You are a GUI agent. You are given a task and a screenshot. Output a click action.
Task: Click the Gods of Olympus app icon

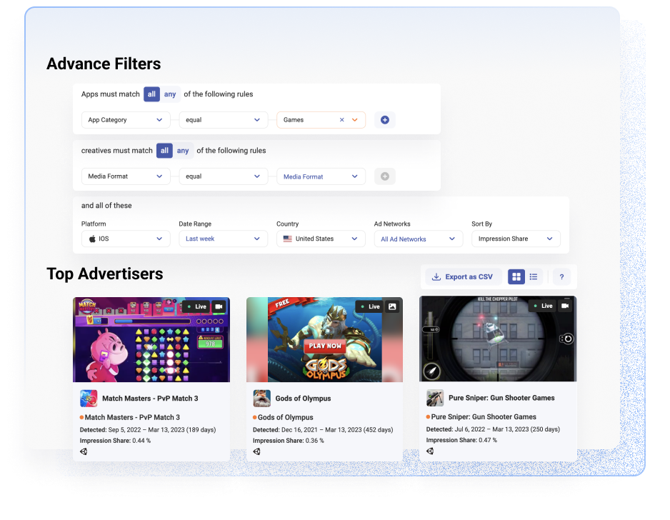[x=261, y=399]
